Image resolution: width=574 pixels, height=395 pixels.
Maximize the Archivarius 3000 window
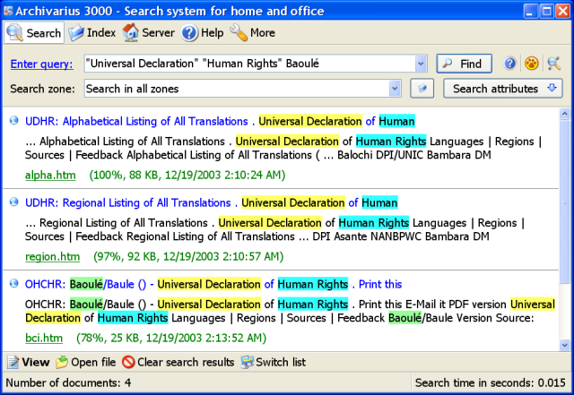pyautogui.click(x=546, y=11)
